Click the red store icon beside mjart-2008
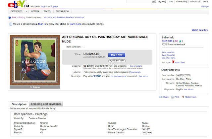Image resolution: width=212 pixels, height=139 pixels. point(173,62)
